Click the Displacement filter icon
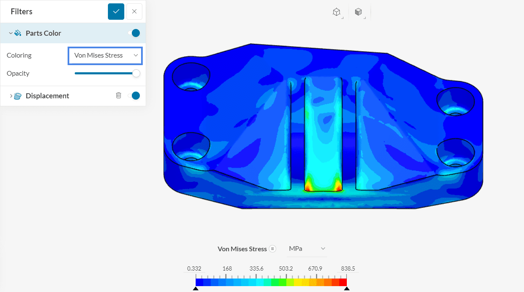The image size is (524, 292). click(17, 95)
